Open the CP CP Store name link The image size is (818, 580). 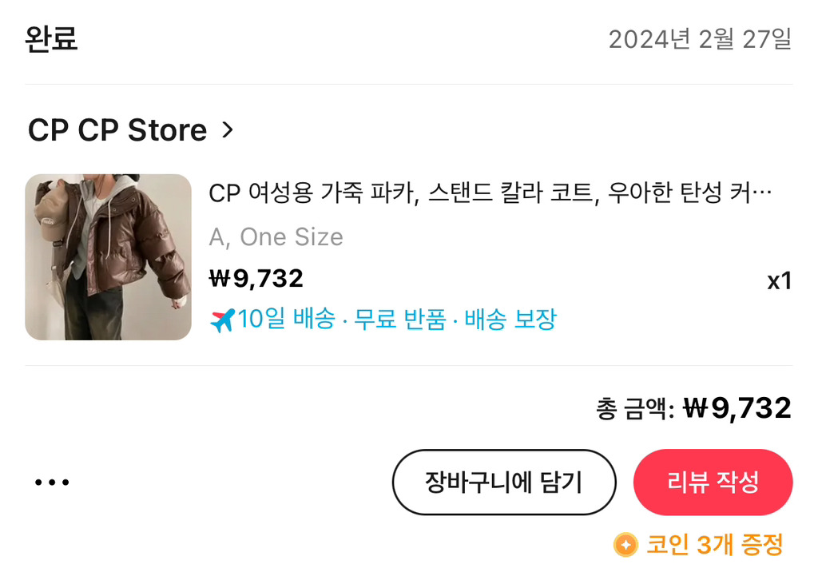(117, 130)
